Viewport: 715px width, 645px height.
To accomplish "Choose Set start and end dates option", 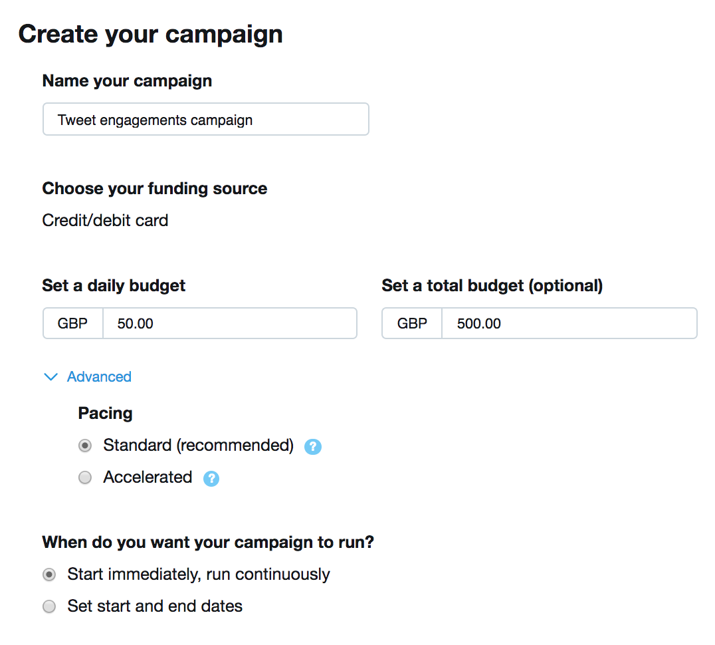I will pyautogui.click(x=49, y=606).
